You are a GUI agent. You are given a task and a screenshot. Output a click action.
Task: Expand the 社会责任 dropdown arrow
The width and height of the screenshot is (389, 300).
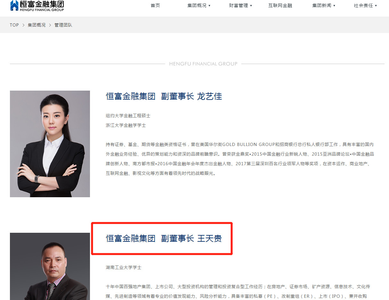376,6
